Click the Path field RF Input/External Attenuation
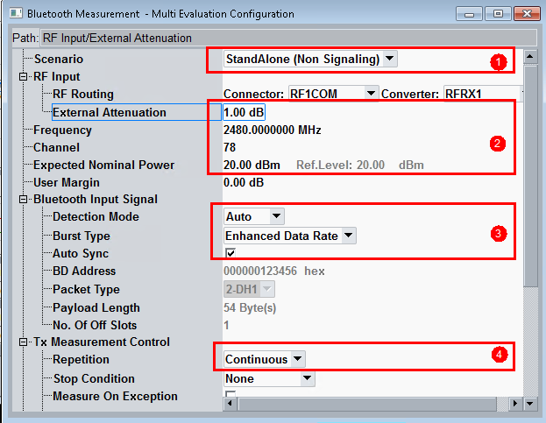Screen dimensions: 546x423 (x=288, y=38)
